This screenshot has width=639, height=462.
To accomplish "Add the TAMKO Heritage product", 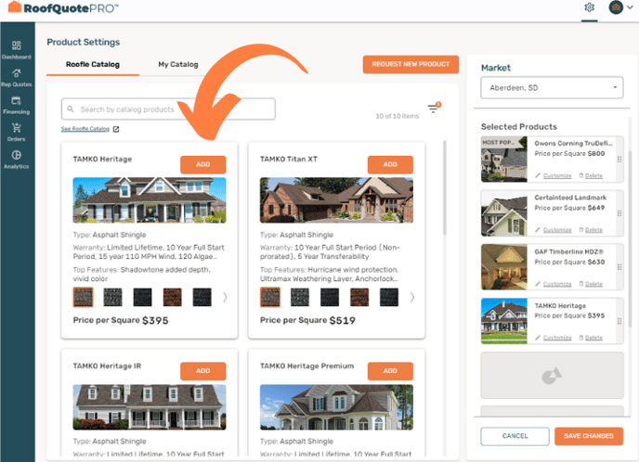I will [x=203, y=164].
